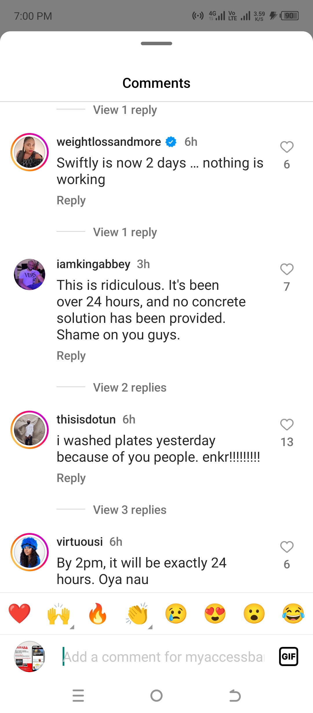
Task: Tap the comments sheet drag handle
Action: pyautogui.click(x=156, y=43)
